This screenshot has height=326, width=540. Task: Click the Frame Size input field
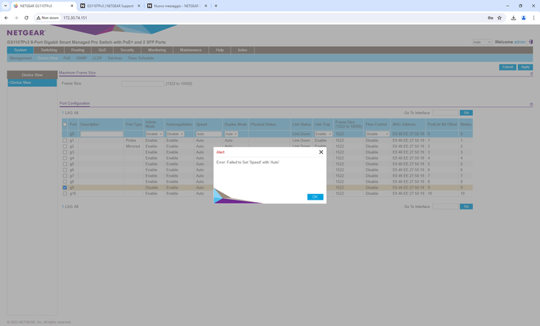[x=142, y=84]
